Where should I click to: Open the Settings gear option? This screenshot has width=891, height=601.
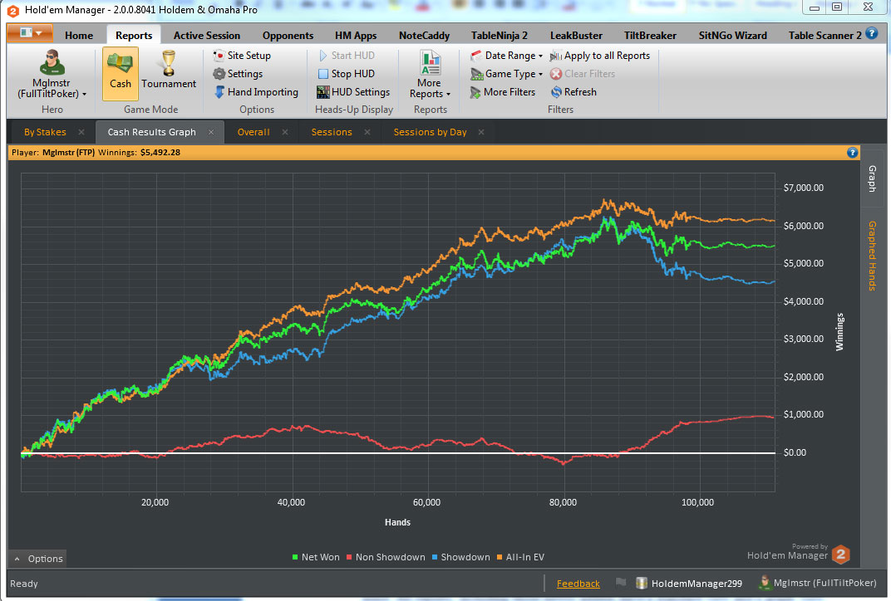pos(238,74)
